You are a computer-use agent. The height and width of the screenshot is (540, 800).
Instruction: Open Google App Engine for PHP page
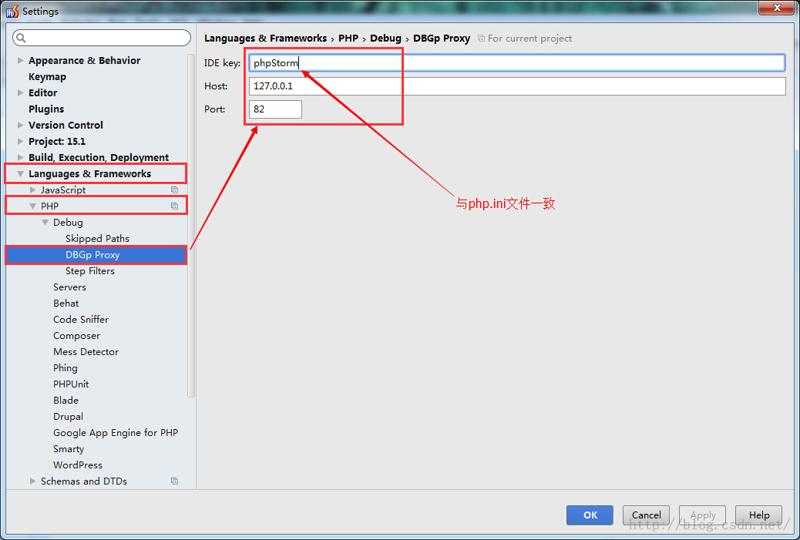(116, 432)
